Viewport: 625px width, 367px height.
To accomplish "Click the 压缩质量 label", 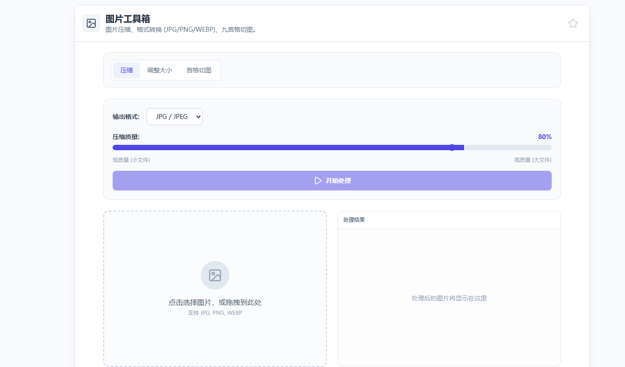I will pos(126,137).
